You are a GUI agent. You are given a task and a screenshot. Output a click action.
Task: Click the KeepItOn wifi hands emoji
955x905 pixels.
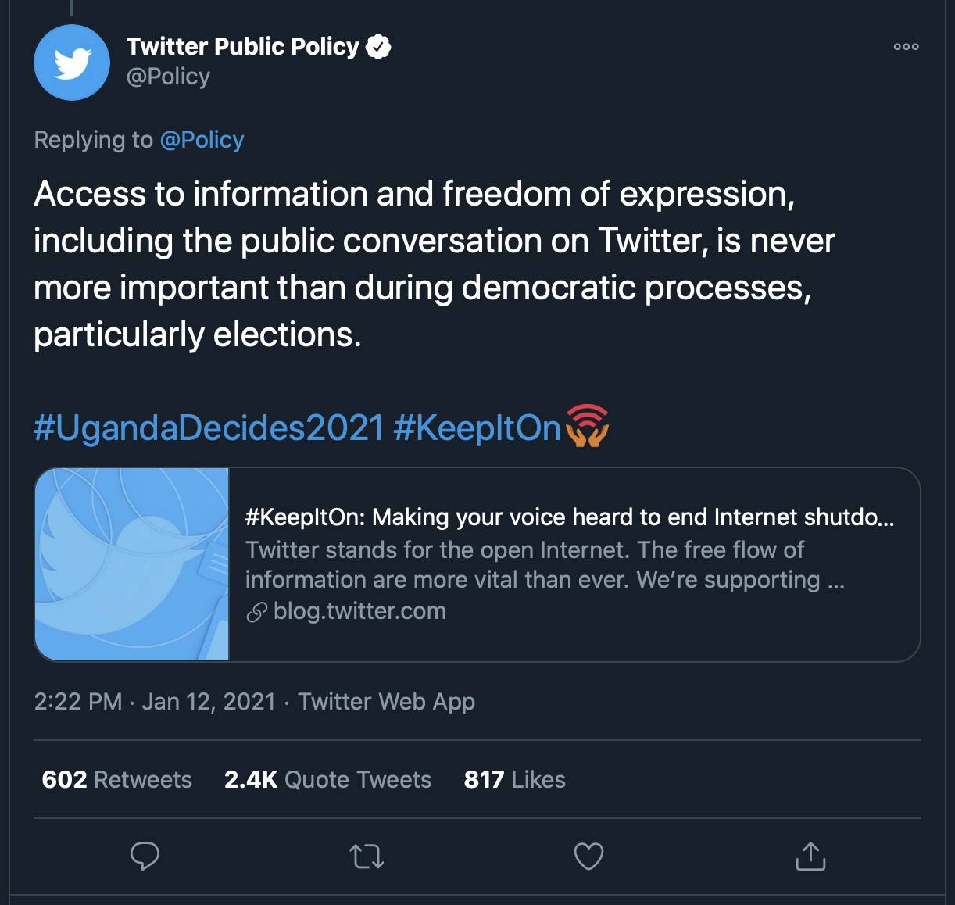587,427
